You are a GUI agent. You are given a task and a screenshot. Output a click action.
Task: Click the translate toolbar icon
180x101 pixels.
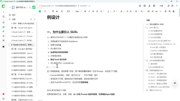(170, 11)
